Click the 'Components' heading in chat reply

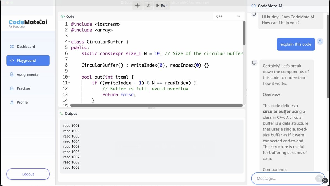pyautogui.click(x=275, y=169)
